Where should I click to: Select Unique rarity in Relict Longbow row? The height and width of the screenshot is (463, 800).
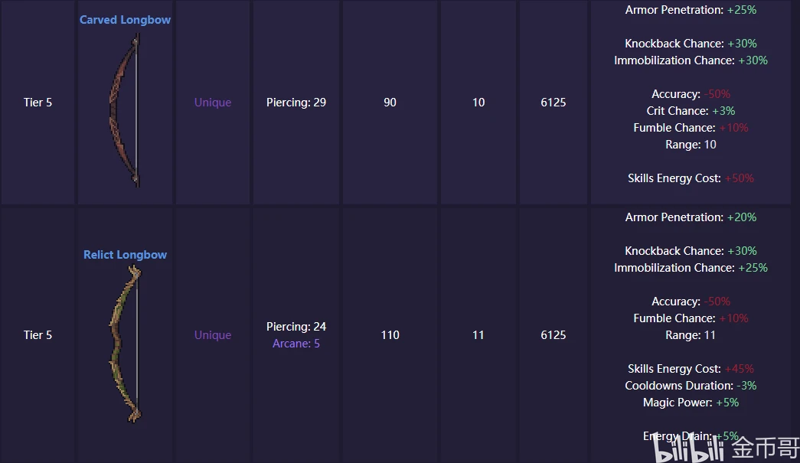(213, 335)
